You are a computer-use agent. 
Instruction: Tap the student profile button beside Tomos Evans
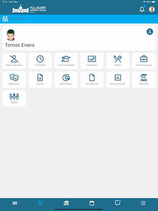(x=150, y=32)
